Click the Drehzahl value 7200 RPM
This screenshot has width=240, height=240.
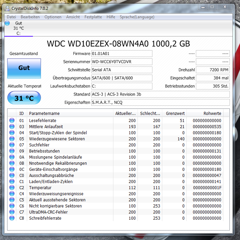213,70
